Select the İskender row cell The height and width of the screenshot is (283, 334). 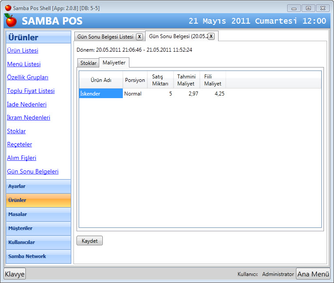pos(101,93)
